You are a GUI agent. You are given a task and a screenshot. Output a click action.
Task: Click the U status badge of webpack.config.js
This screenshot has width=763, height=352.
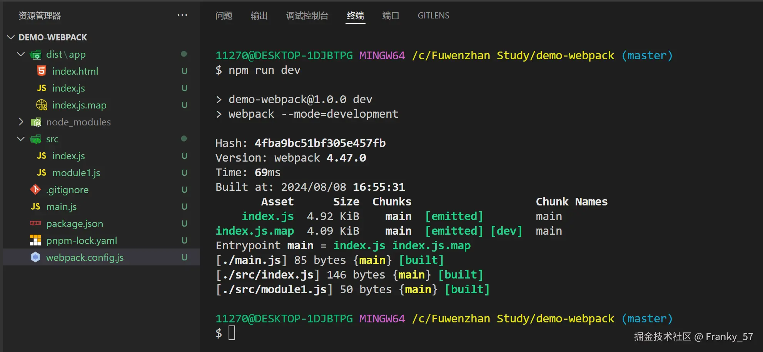(184, 257)
